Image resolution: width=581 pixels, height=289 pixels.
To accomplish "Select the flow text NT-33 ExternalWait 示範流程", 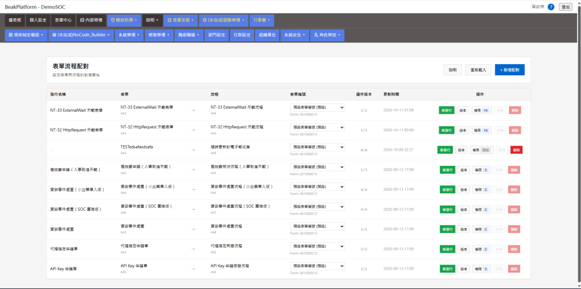I will pos(237,107).
